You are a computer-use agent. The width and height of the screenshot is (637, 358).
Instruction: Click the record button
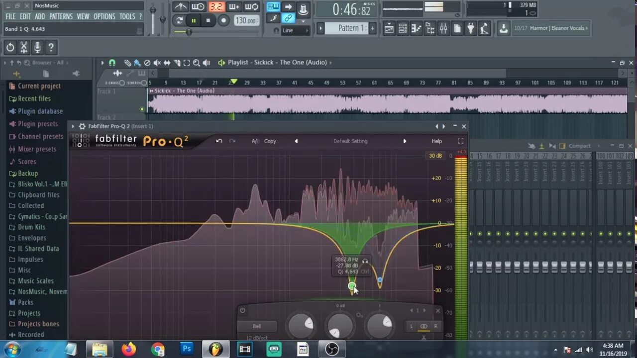point(223,20)
